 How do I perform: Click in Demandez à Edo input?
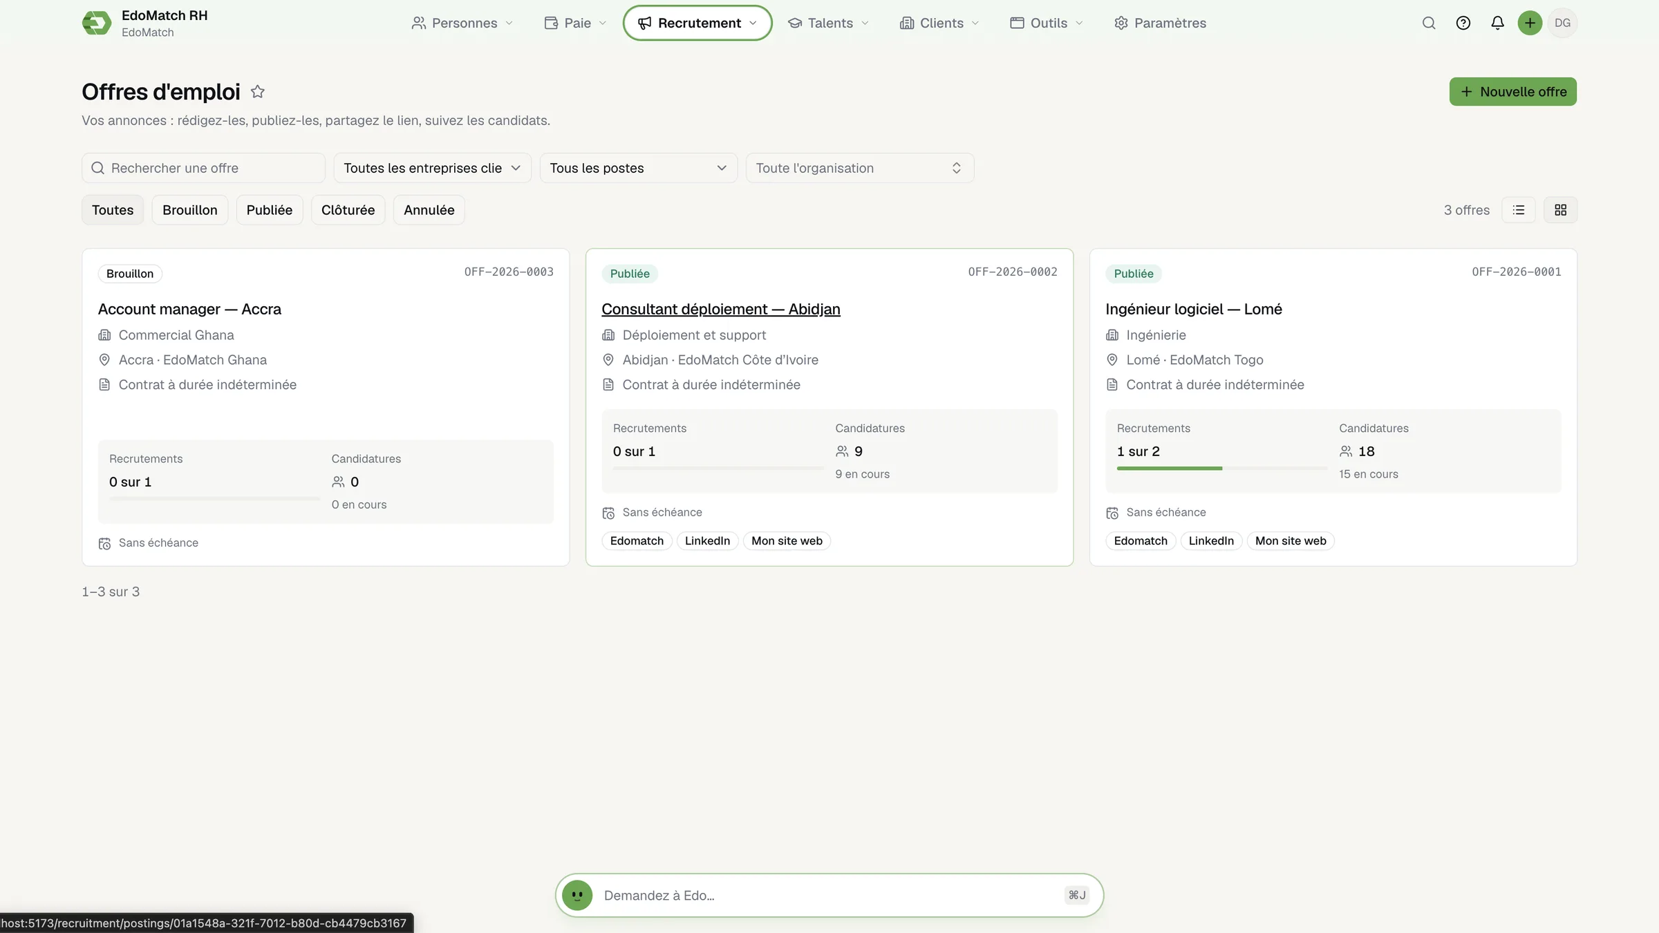829,895
